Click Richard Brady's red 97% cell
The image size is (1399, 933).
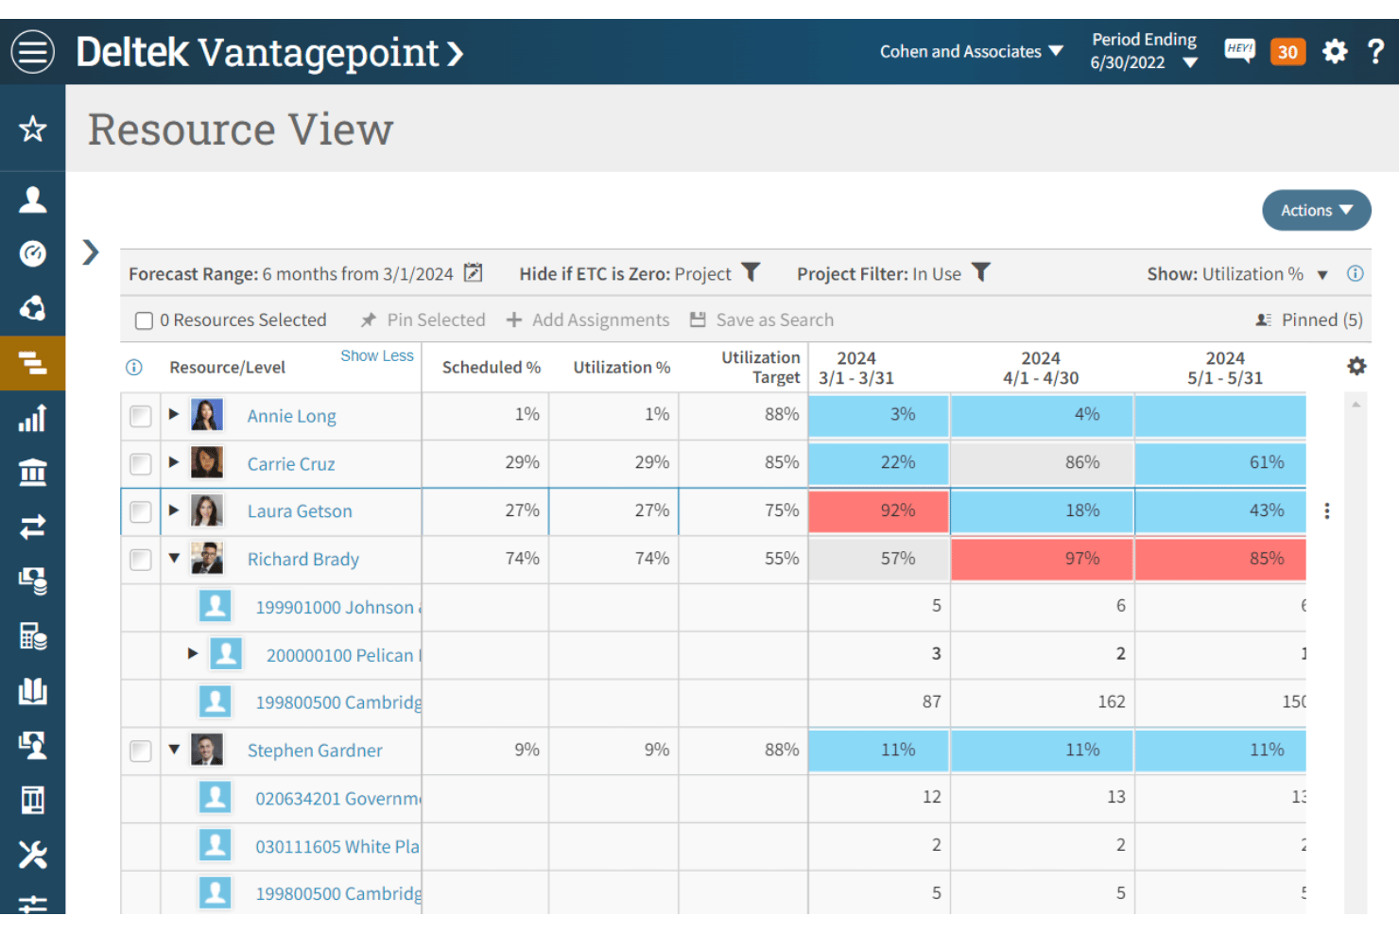coord(1042,559)
